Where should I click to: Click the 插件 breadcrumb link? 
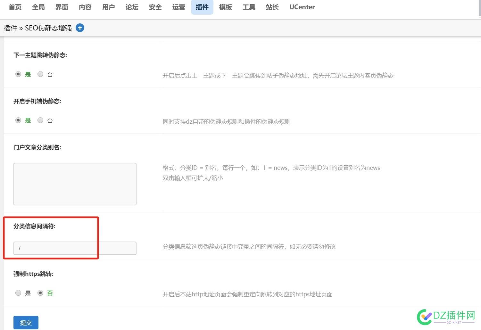pos(11,28)
